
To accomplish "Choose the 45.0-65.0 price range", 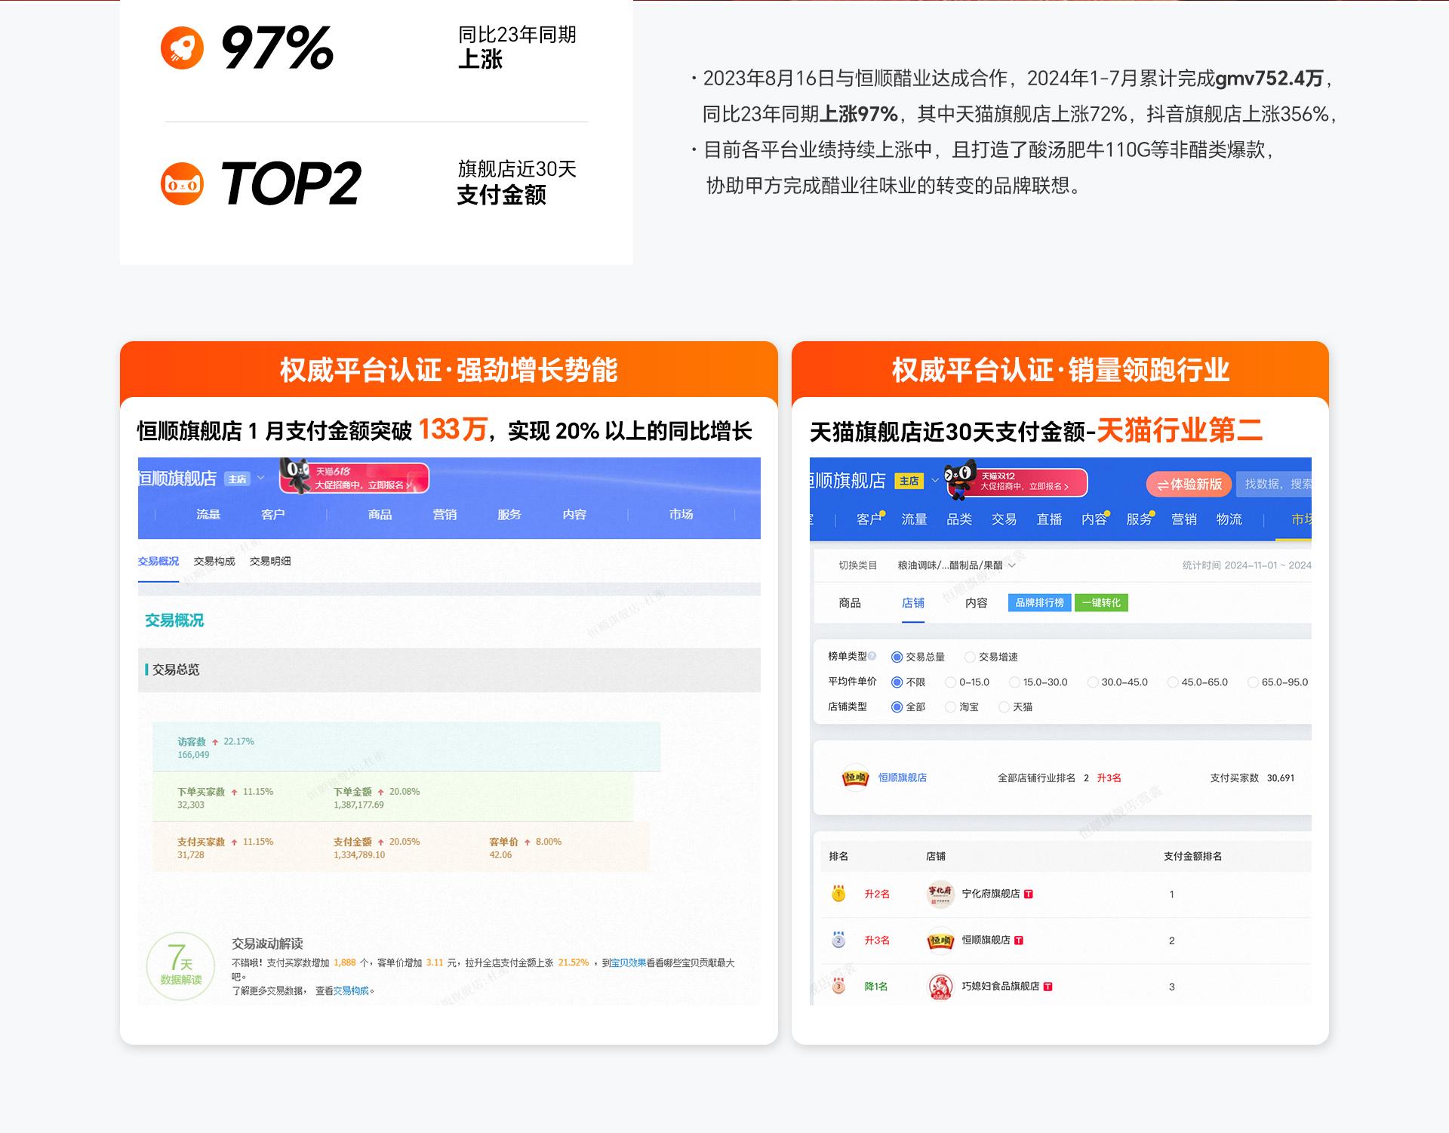I will pyautogui.click(x=1172, y=682).
